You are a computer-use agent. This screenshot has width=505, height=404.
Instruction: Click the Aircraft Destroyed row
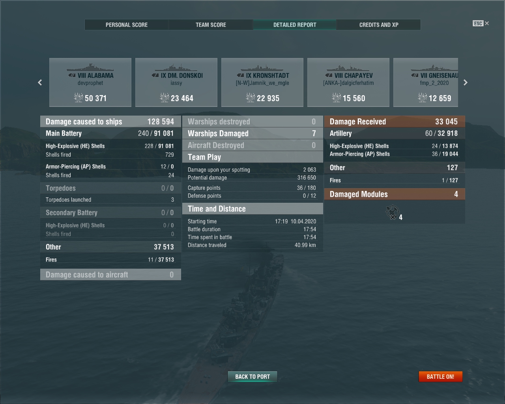(x=252, y=145)
